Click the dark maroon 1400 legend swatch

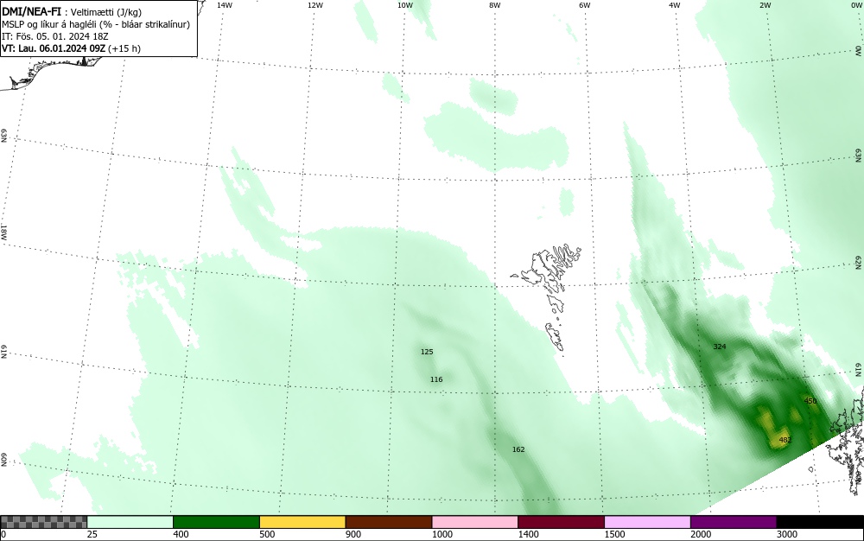tap(562, 522)
